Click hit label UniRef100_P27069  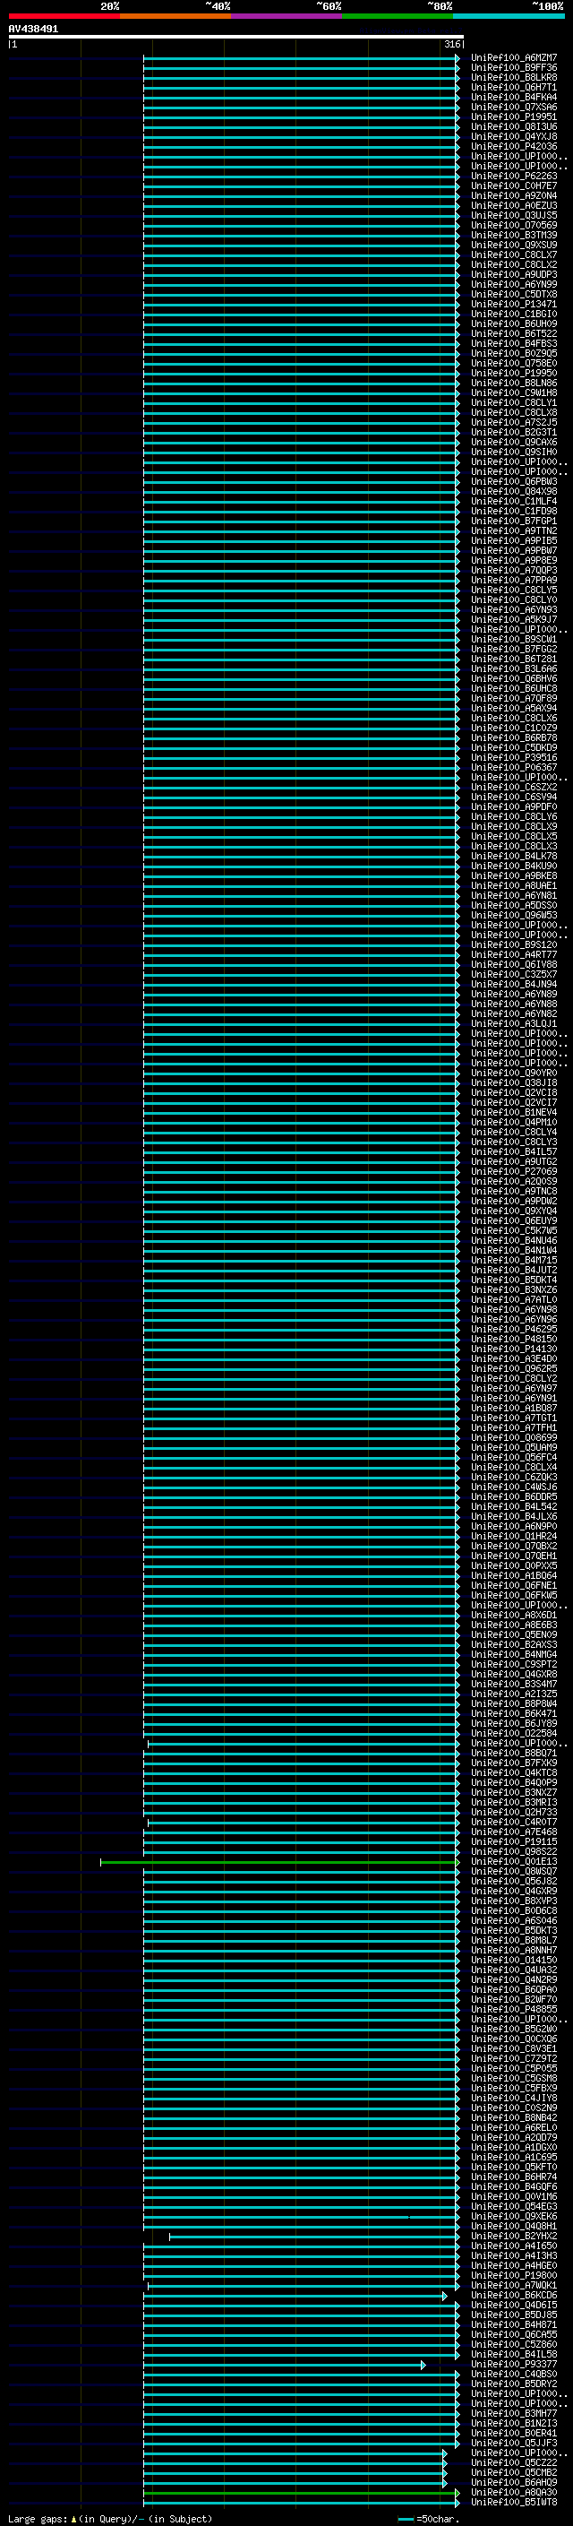(x=513, y=1171)
